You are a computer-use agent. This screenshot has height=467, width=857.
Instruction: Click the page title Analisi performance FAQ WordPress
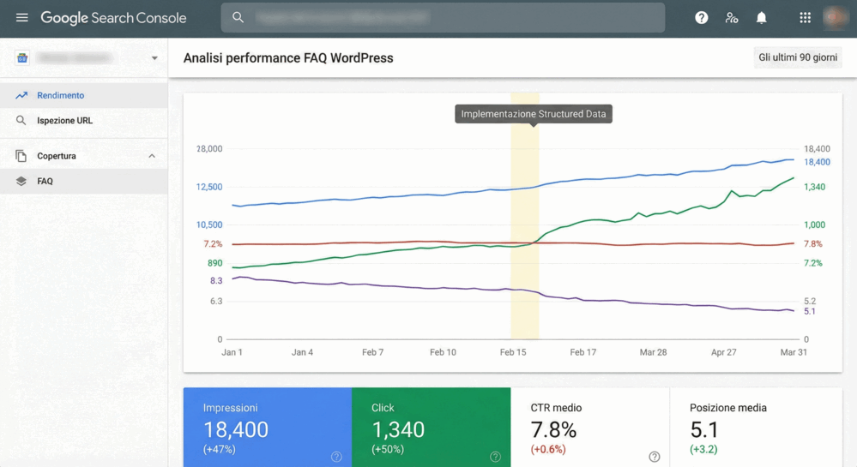point(288,58)
